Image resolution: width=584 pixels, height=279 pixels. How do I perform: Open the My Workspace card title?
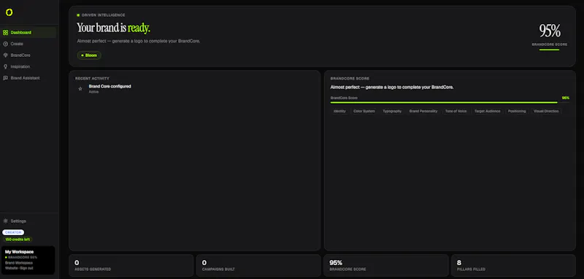click(19, 252)
